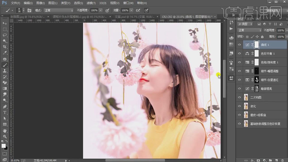The width and height of the screenshot is (288, 162).
Task: Hide the 细节-白里透红 layer
Action: click(x=239, y=80)
